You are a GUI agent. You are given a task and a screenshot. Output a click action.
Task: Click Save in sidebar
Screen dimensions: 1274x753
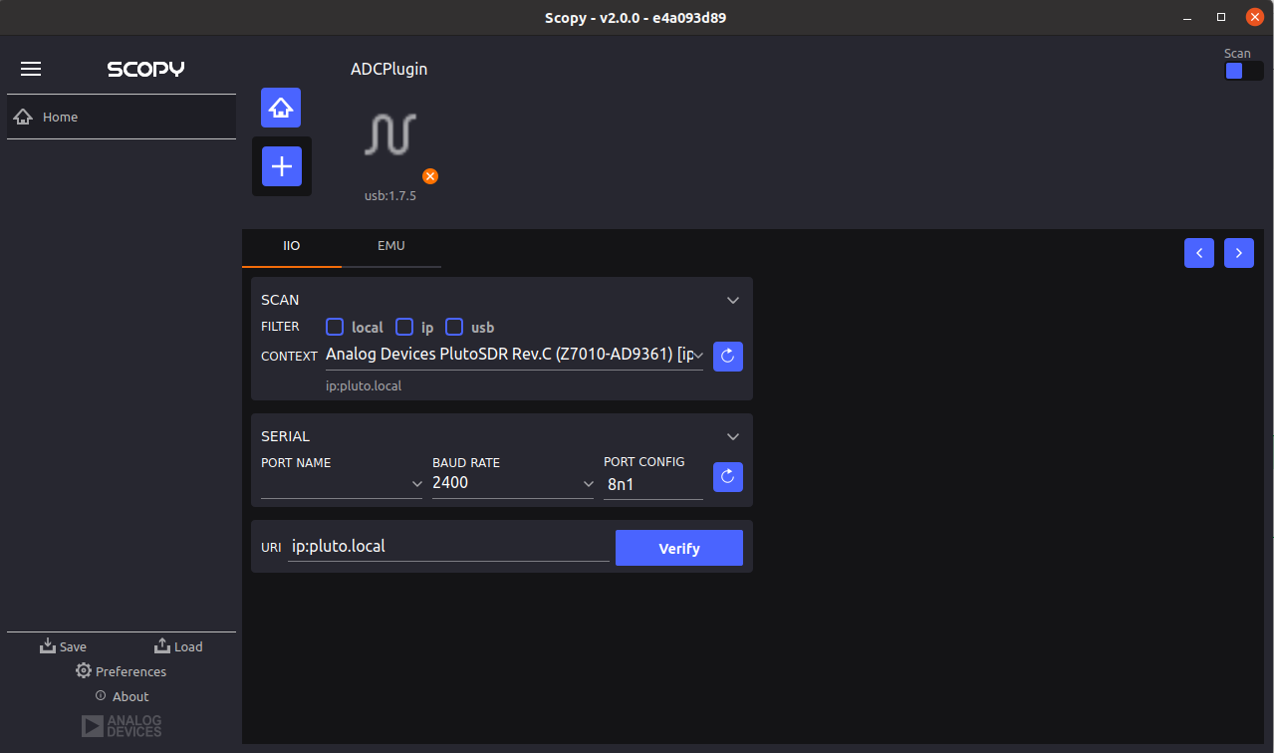63,646
